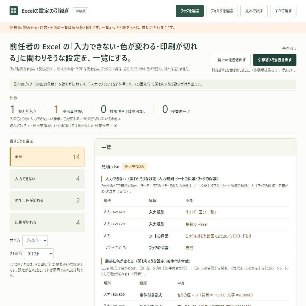The height and width of the screenshot is (306, 306).
Task: Click the 検出事項あり badge beside 見積.xlsx
Action: click(x=134, y=166)
